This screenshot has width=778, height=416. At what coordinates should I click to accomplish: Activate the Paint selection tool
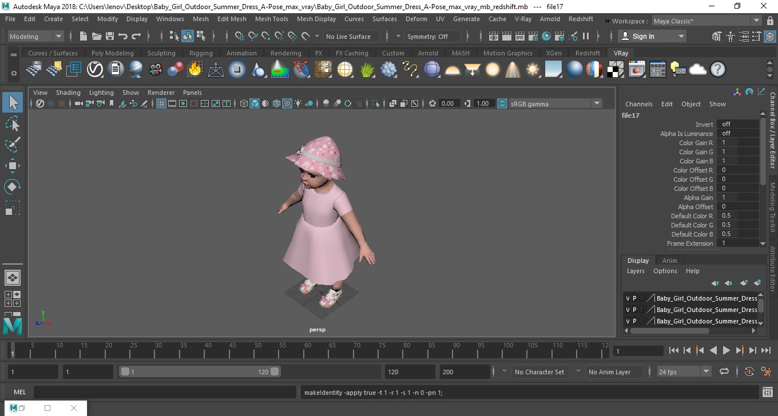[13, 144]
